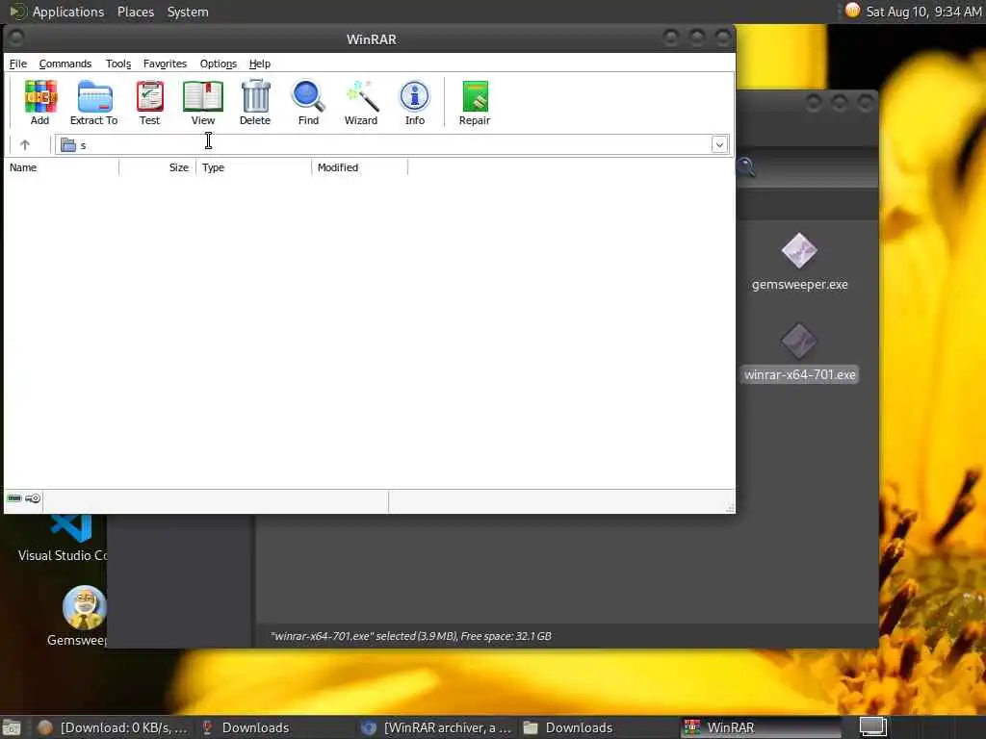This screenshot has width=986, height=739.
Task: Open the Tools menu
Action: pos(118,64)
